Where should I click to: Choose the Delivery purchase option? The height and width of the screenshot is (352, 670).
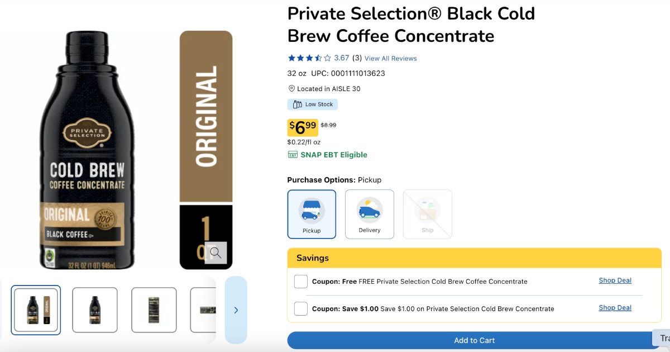coord(370,214)
